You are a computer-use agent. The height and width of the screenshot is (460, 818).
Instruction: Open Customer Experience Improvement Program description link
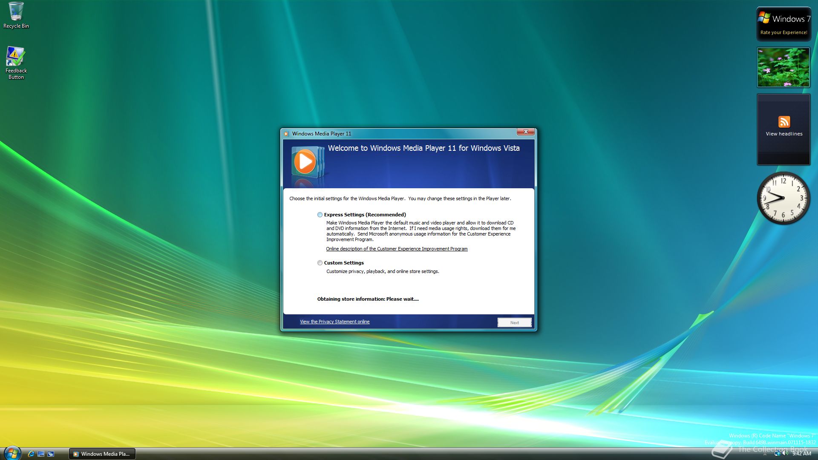pos(397,249)
